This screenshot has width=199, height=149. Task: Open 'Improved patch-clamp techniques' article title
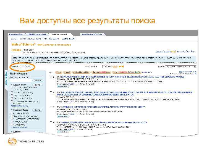click(122, 77)
